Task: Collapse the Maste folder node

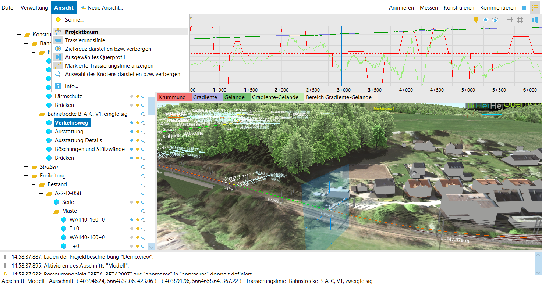Action: 48,211
